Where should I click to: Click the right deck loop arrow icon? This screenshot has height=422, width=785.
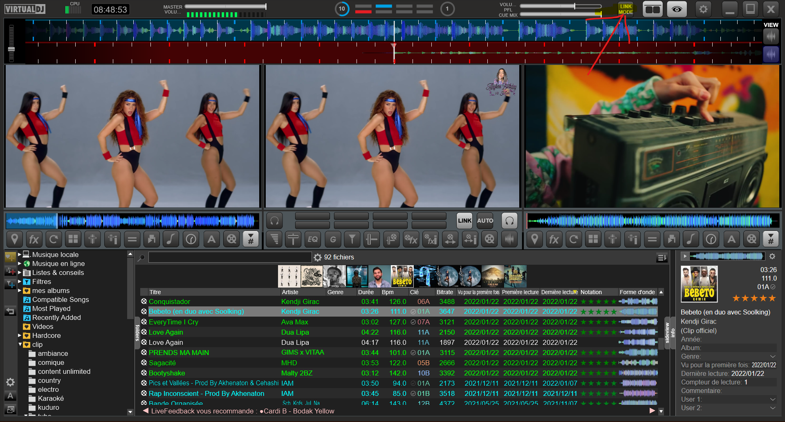574,239
